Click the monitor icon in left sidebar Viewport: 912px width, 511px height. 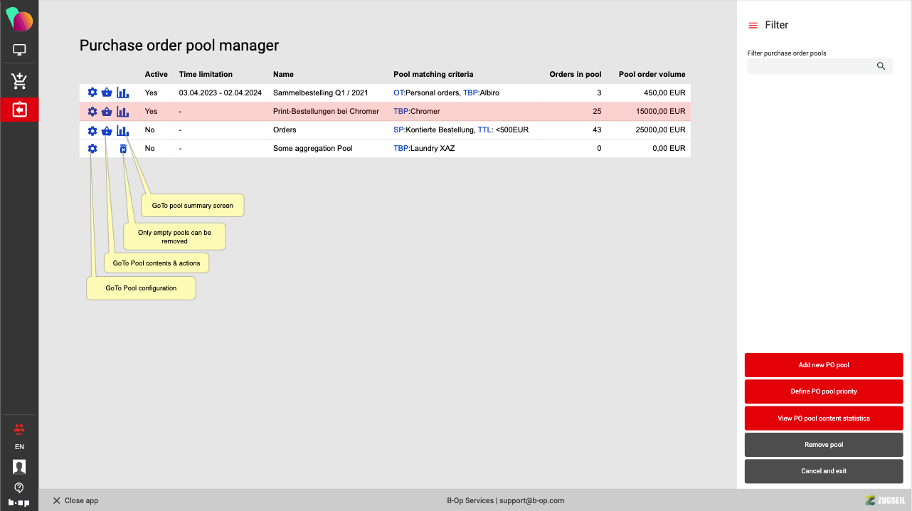coord(19,51)
